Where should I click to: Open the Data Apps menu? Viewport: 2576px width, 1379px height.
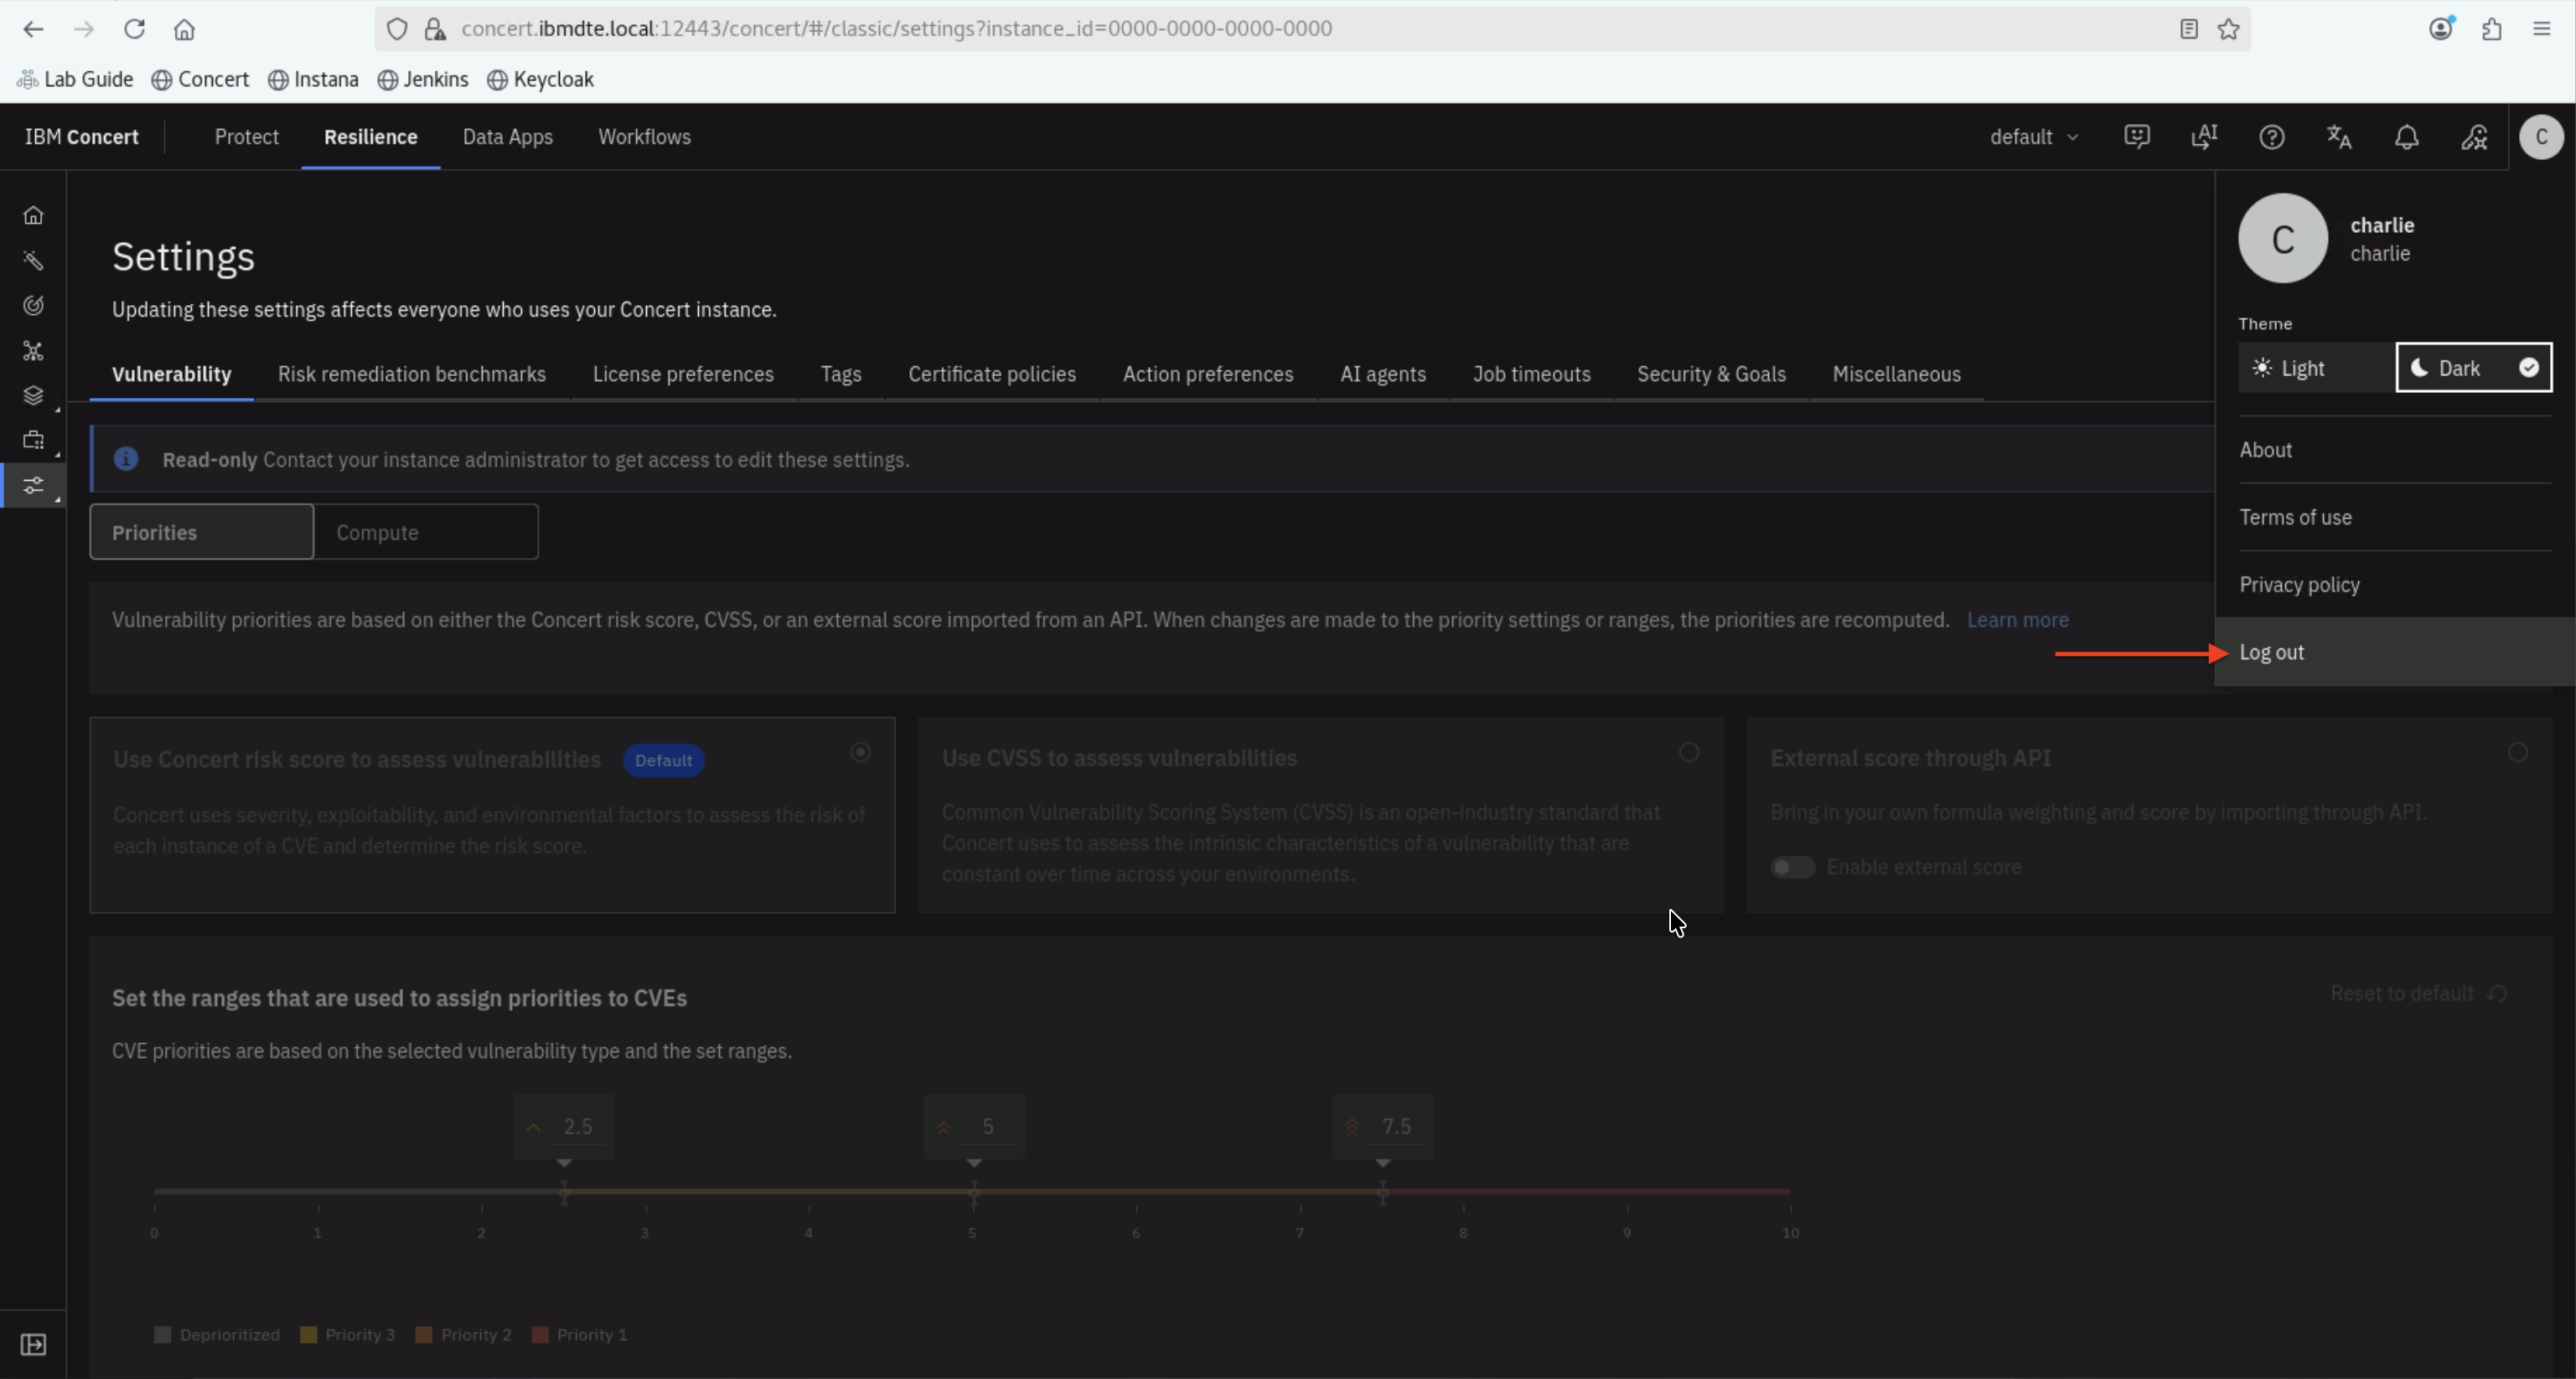508,137
